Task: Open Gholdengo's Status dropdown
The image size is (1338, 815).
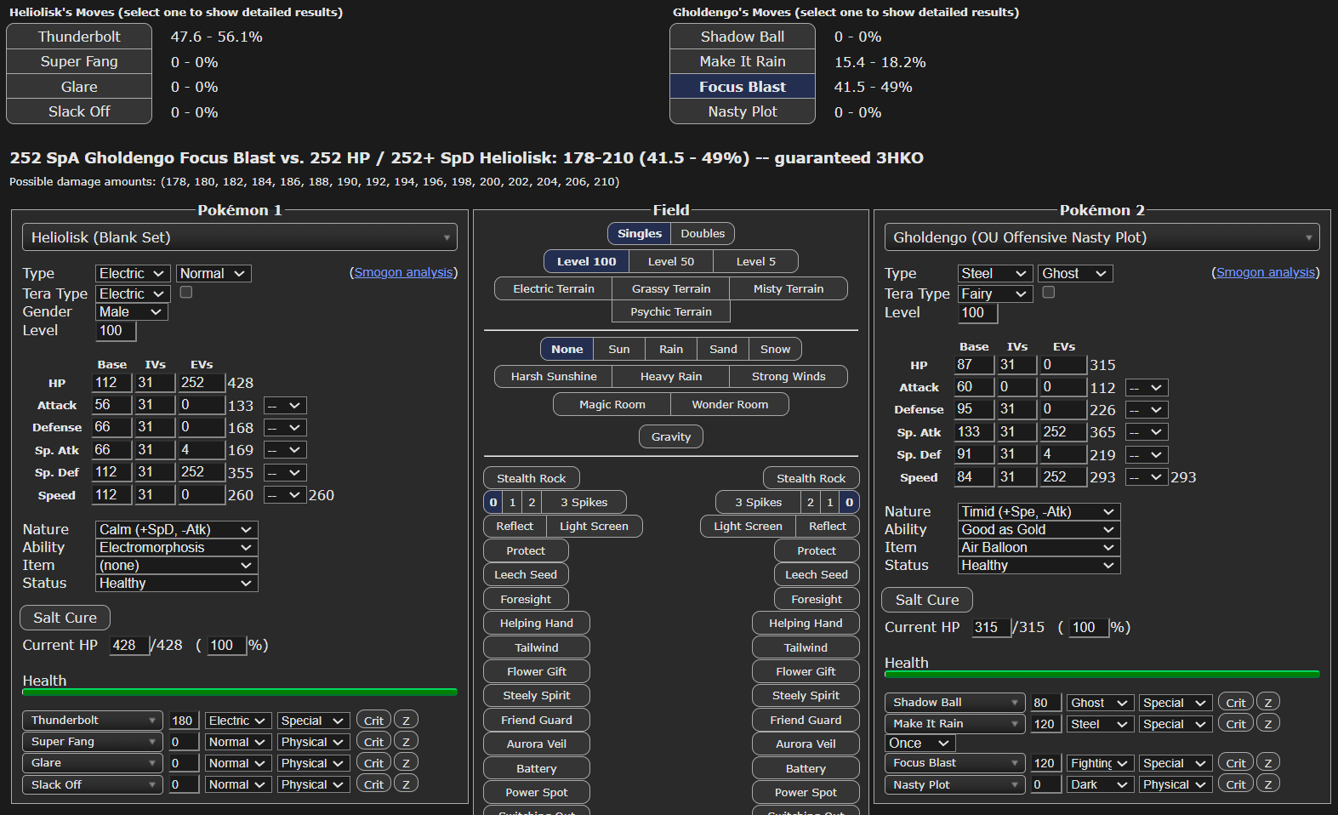Action: click(1039, 565)
